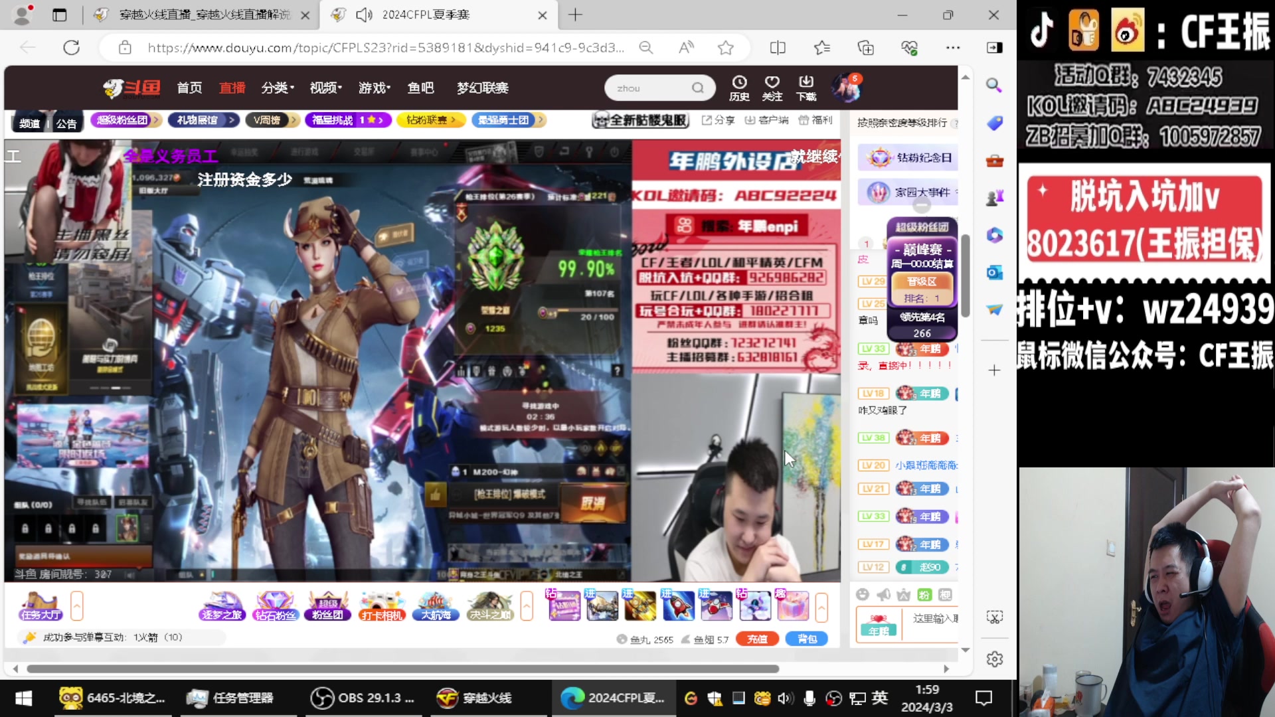Expand arrow after 决斗之巅 activities
The height and width of the screenshot is (717, 1275).
pos(527,605)
